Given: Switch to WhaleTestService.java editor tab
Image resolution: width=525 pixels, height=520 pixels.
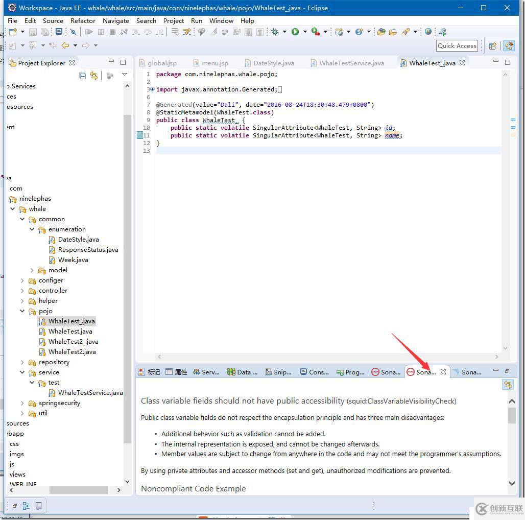Looking at the screenshot, I should click(347, 63).
